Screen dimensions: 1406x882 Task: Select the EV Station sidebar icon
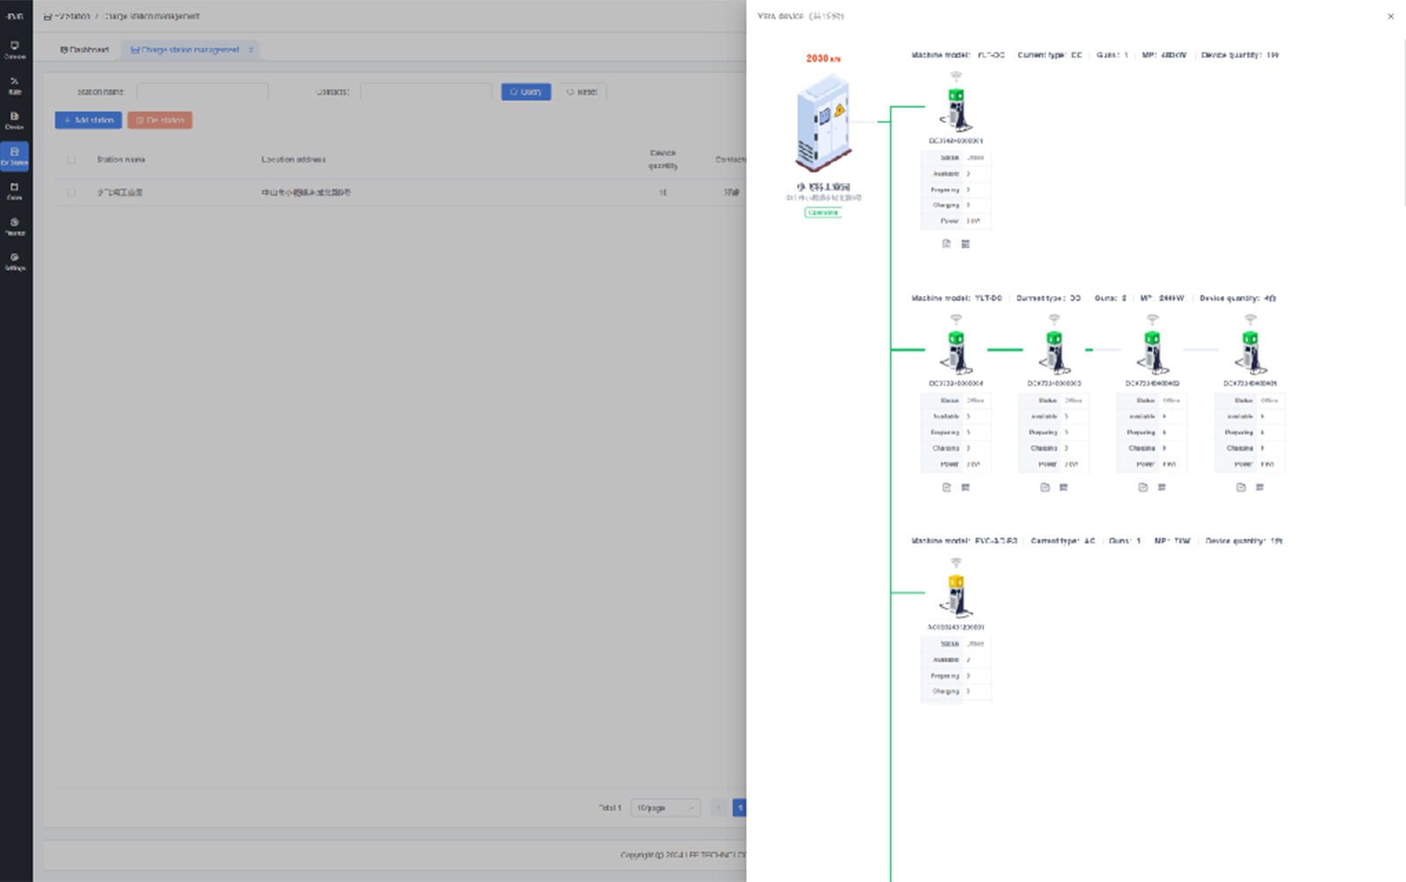click(x=15, y=155)
